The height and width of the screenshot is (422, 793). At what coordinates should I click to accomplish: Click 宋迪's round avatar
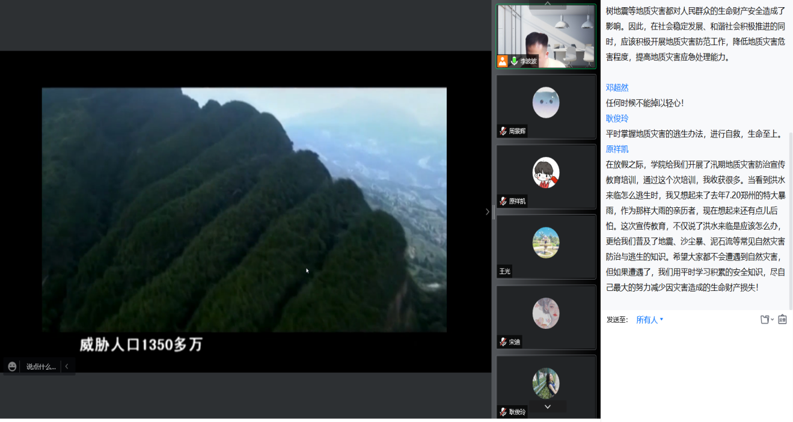click(546, 313)
